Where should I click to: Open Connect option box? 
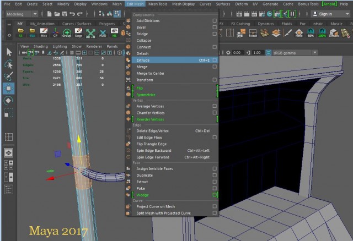tap(215, 47)
